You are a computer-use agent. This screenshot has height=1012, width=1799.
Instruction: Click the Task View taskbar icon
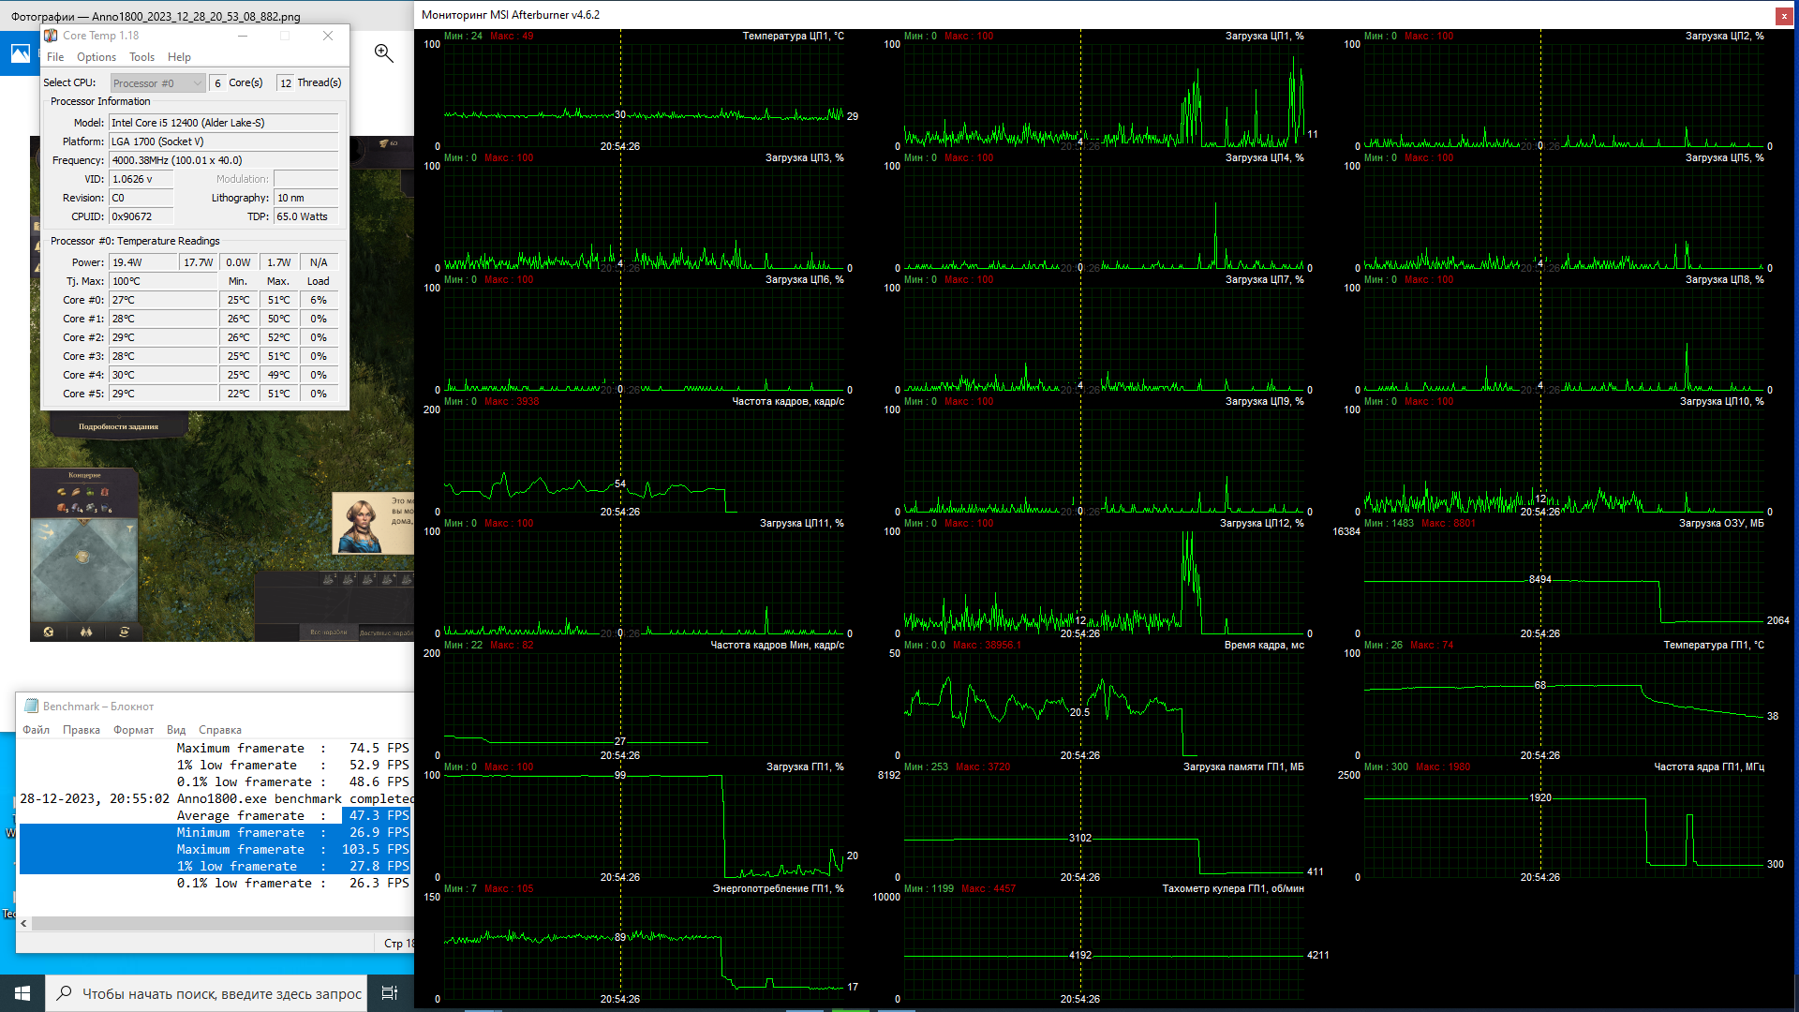390,993
